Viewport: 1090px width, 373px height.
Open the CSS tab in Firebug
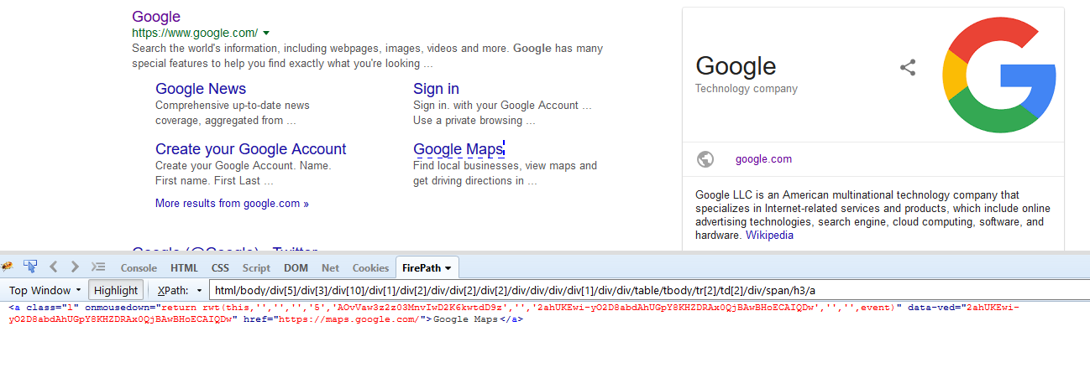[220, 268]
